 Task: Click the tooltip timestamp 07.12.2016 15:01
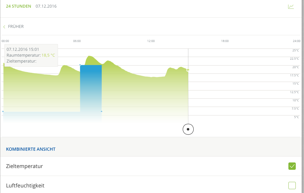23,49
